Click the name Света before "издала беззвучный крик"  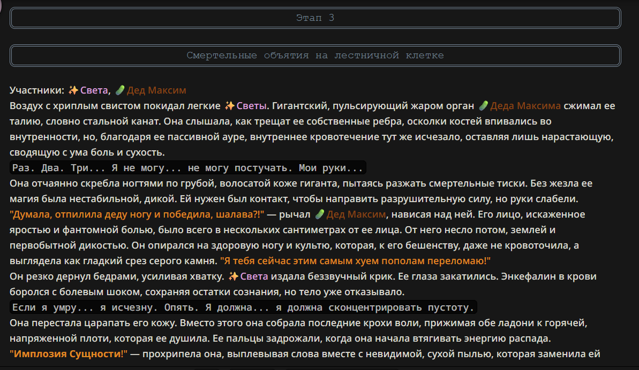(254, 276)
